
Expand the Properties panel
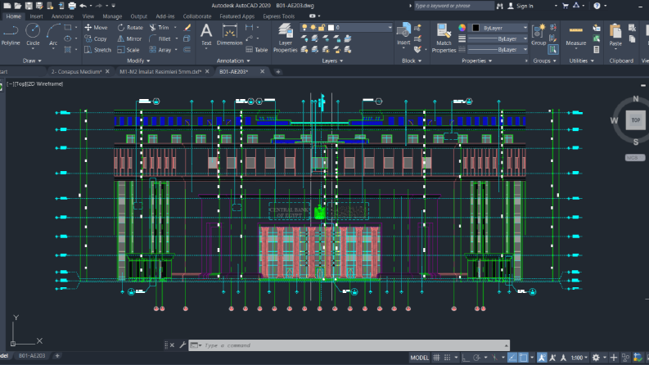click(x=477, y=61)
